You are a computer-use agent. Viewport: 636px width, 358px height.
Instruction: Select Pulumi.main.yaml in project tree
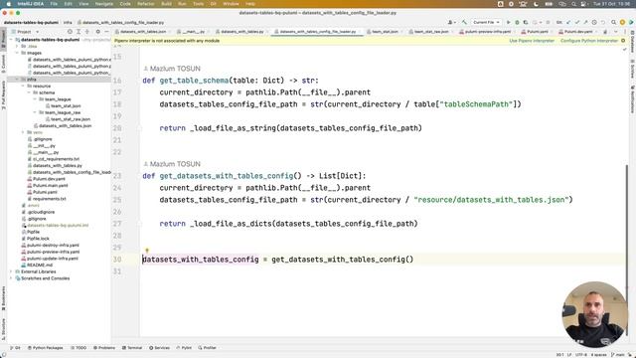click(51, 186)
